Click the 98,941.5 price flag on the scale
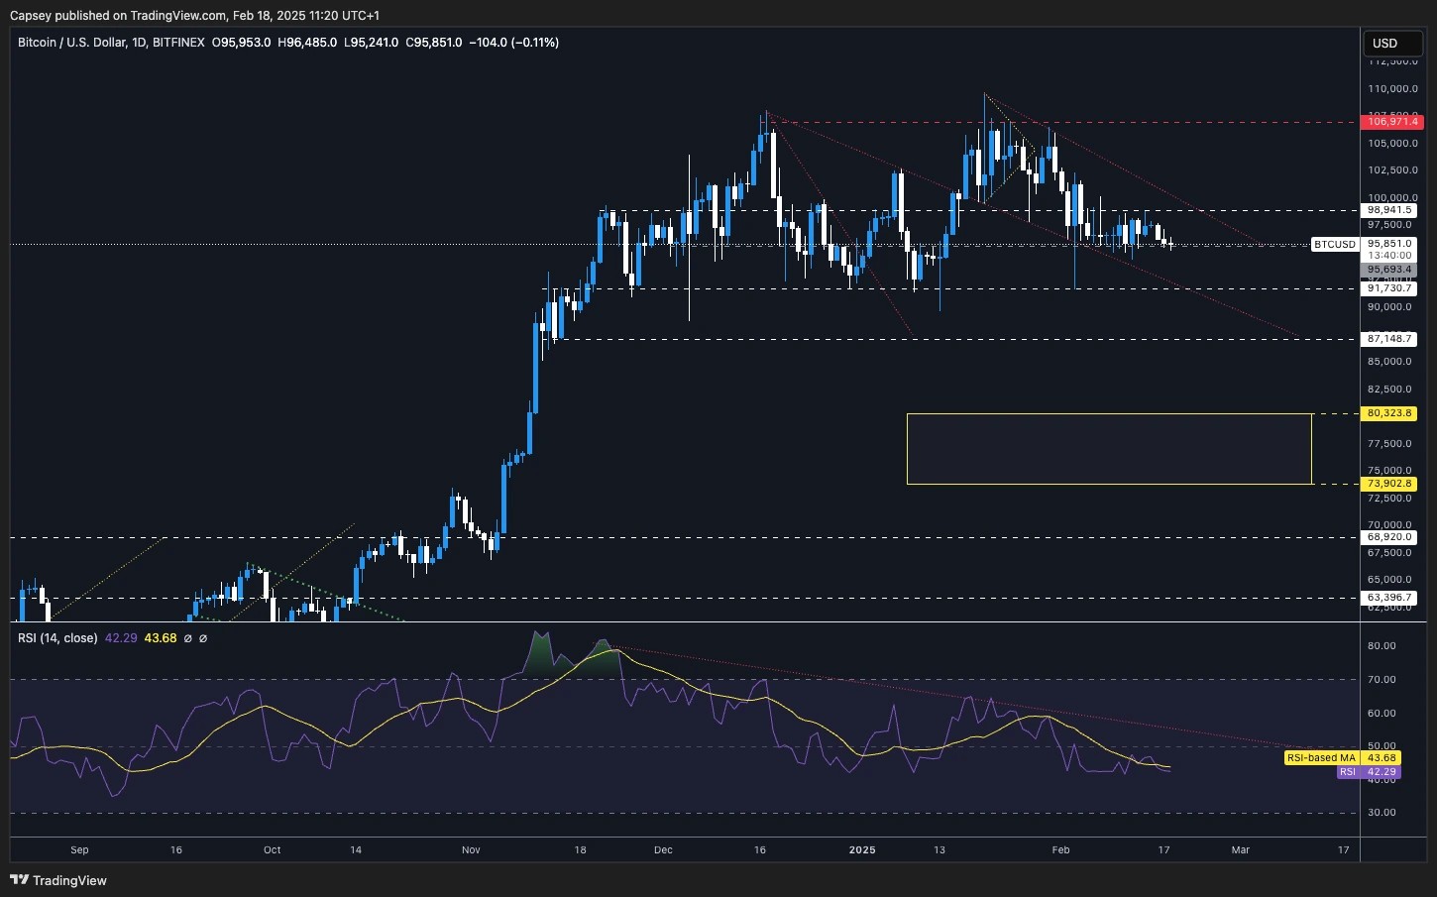Image resolution: width=1437 pixels, height=897 pixels. [1389, 210]
